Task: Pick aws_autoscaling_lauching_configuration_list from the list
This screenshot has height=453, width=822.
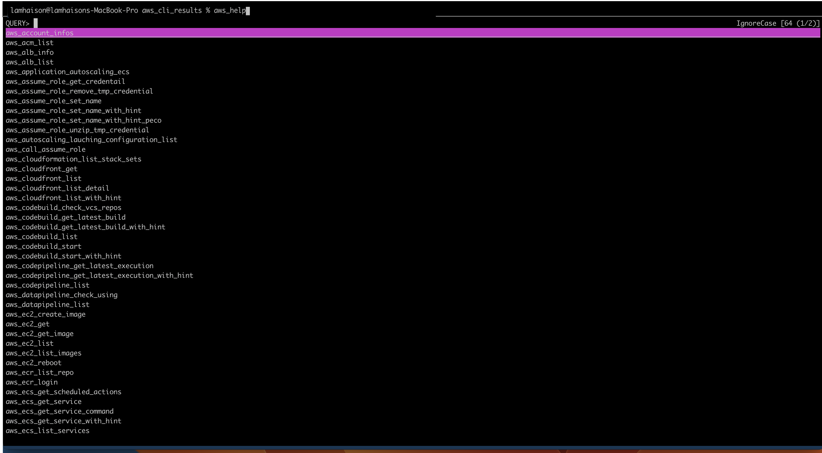Action: (x=91, y=140)
